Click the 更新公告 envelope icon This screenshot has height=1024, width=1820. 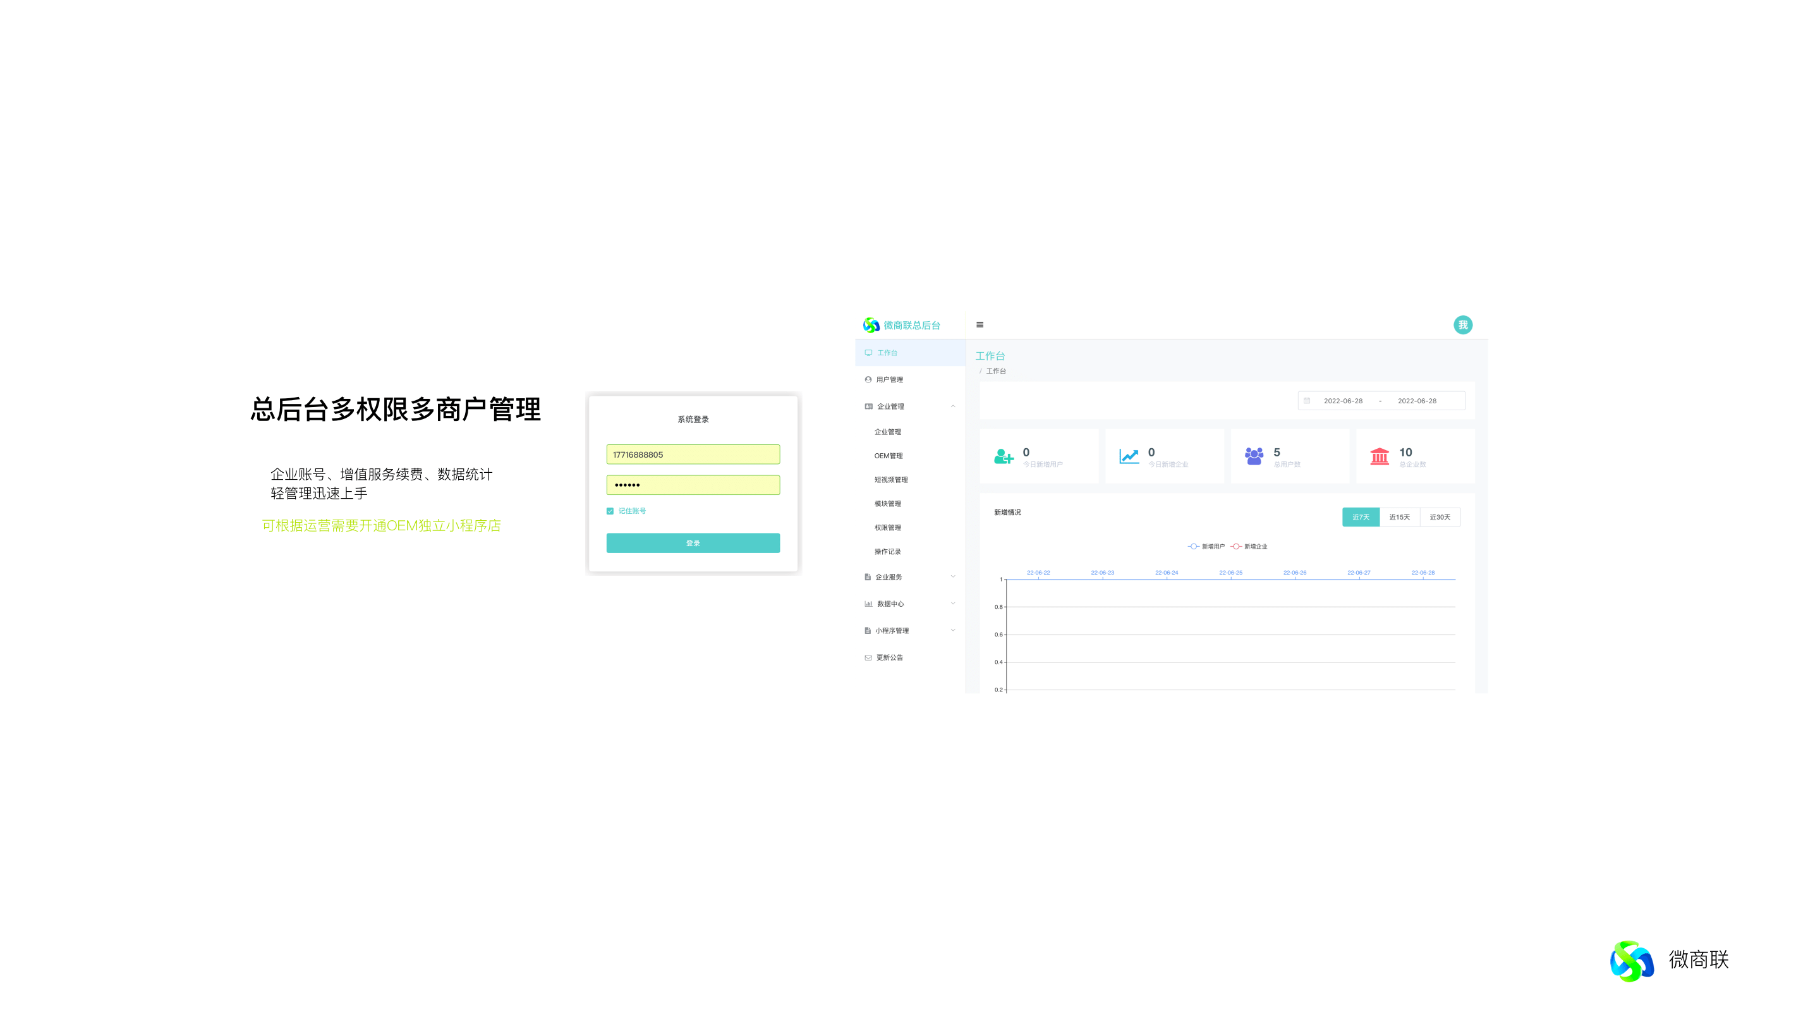pos(868,657)
